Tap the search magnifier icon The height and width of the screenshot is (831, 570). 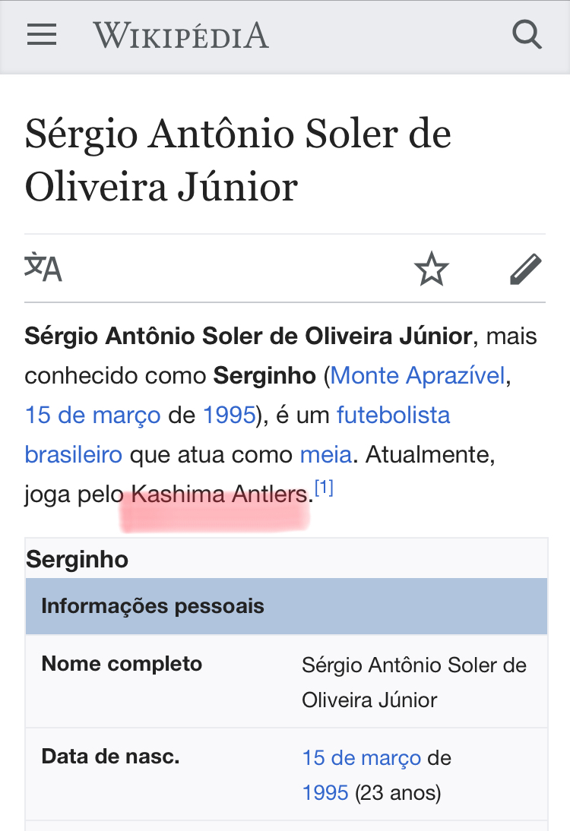[526, 35]
